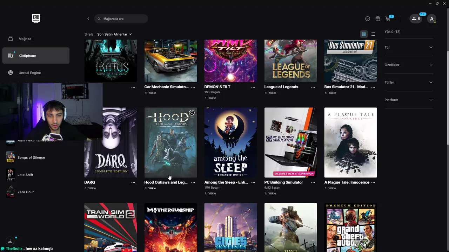Open the Unreal Engine section
Viewport: 449px width, 252px height.
pos(36,73)
